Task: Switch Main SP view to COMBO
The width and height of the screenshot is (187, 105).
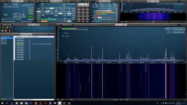Action: tap(71, 100)
